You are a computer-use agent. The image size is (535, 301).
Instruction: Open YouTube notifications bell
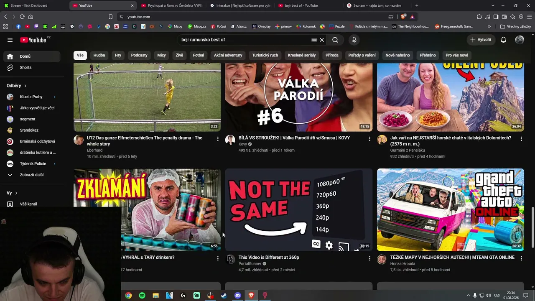[504, 40]
